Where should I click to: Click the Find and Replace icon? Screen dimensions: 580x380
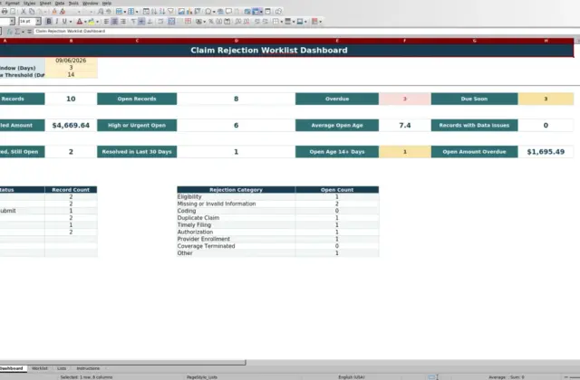point(101,12)
